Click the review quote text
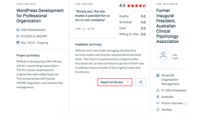Screen dimensions: 204x113 [x=92, y=16]
